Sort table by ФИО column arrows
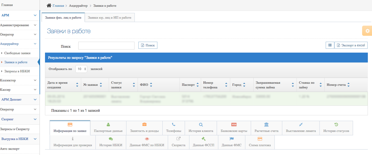372x155 pixels. [x=151, y=85]
